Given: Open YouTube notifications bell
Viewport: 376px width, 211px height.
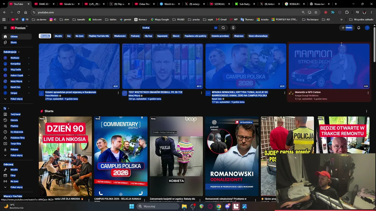Looking at the screenshot, I should [359, 28].
